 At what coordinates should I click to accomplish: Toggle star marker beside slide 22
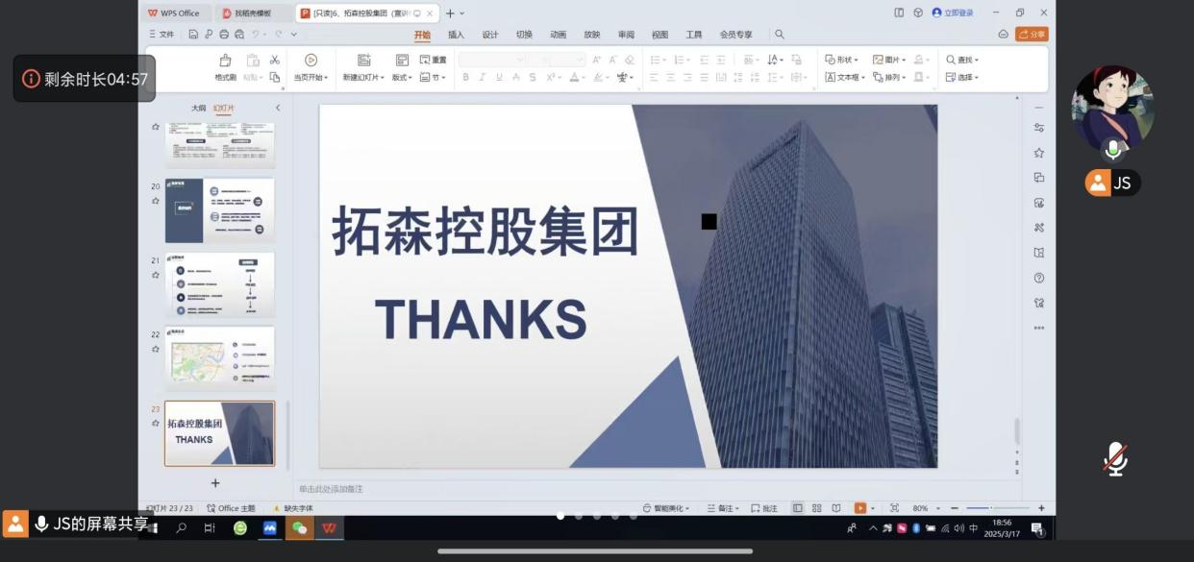pyautogui.click(x=156, y=349)
